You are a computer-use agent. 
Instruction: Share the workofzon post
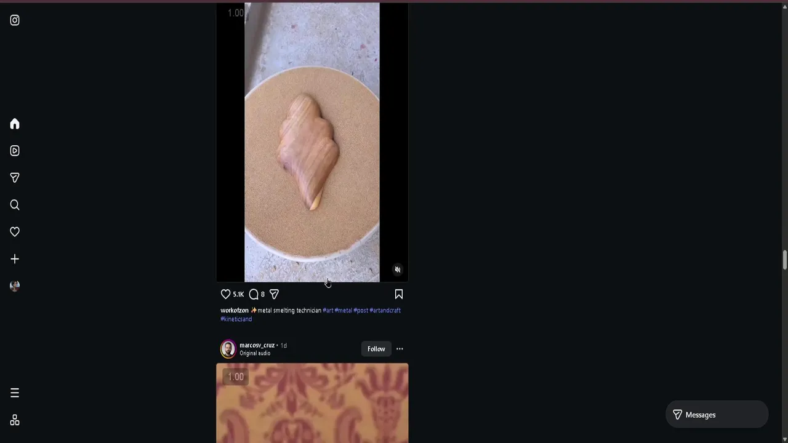click(x=275, y=294)
